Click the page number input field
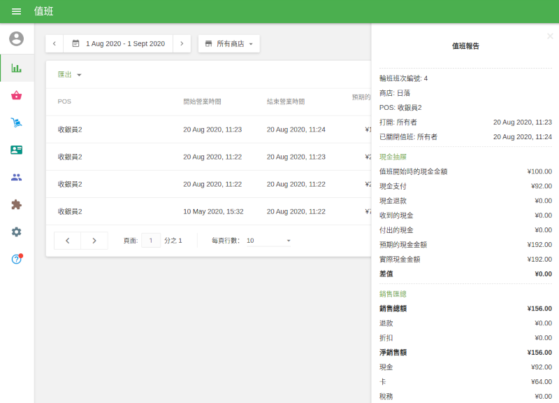 tap(151, 240)
